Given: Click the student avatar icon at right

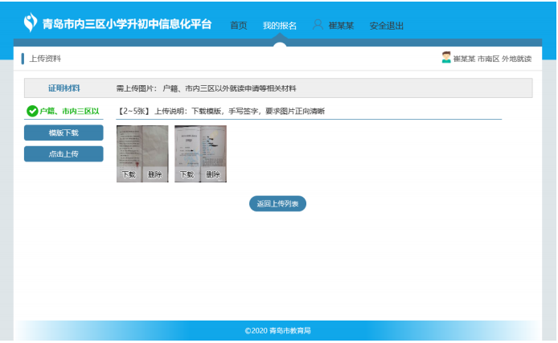Looking at the screenshot, I should tap(445, 58).
